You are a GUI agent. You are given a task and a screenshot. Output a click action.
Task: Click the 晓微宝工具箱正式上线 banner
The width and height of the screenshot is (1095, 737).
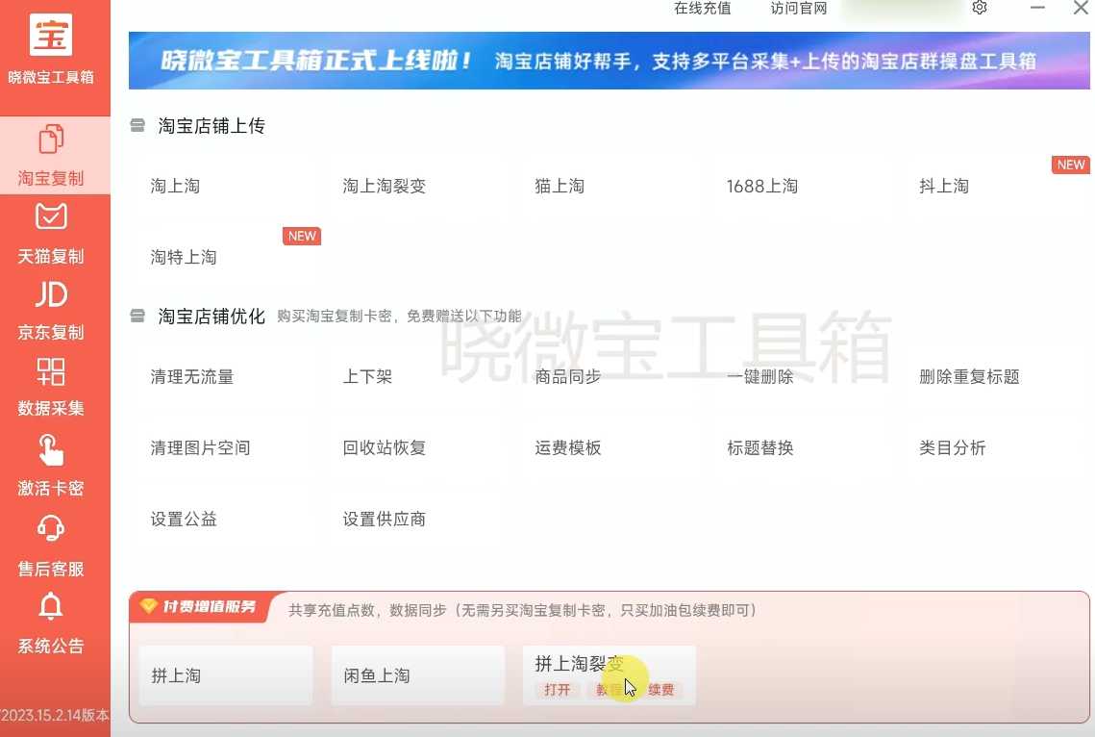tap(609, 61)
